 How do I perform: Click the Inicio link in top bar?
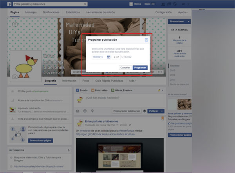pyautogui.click(x=147, y=4)
